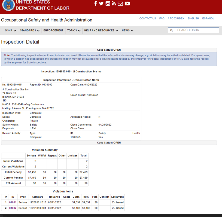Image resolution: width=222 pixels, height=217 pixels.
Task: Click the Contest column header
Action: [104, 197]
